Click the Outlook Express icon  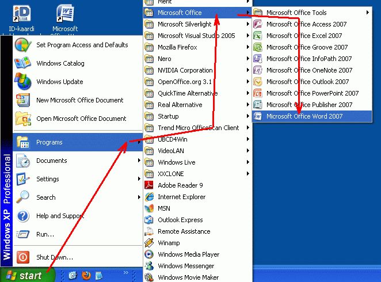[x=149, y=220]
